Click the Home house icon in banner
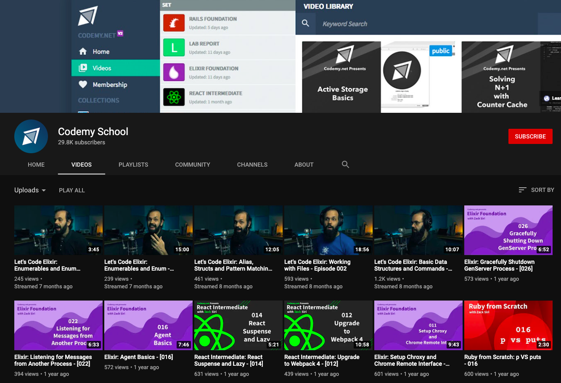Screen dimensions: 561x383 pyautogui.click(x=83, y=51)
